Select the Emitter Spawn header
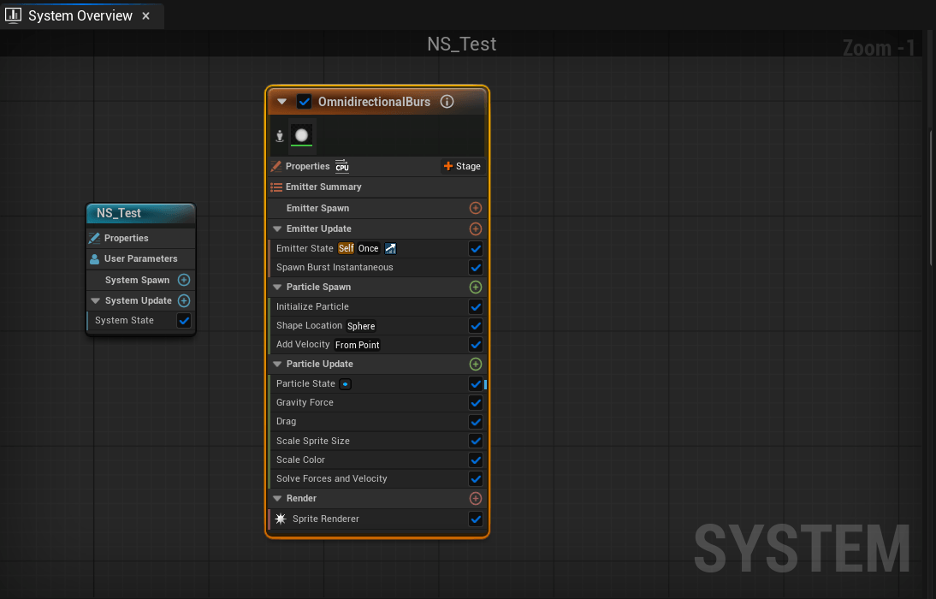The width and height of the screenshot is (936, 599). pos(377,208)
